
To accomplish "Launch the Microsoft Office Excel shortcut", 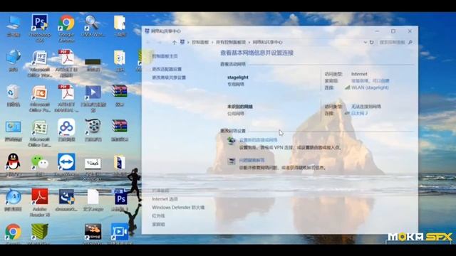I will pos(40,128).
